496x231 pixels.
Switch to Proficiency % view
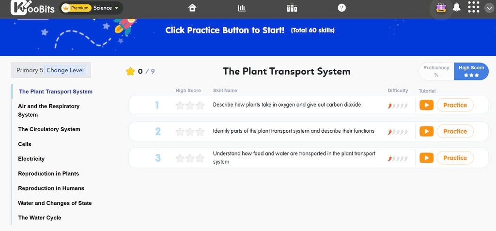436,71
